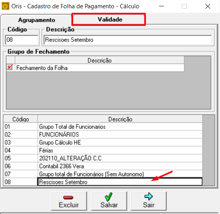Viewport: 220px width, 214px height.
Task: Click code cell 08 in the list
Action: point(21,182)
